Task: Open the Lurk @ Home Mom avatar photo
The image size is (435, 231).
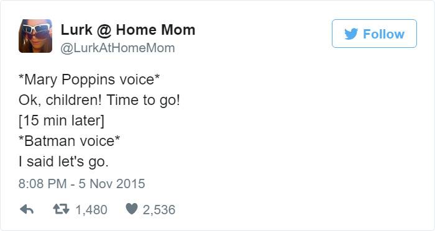Action: [35, 36]
